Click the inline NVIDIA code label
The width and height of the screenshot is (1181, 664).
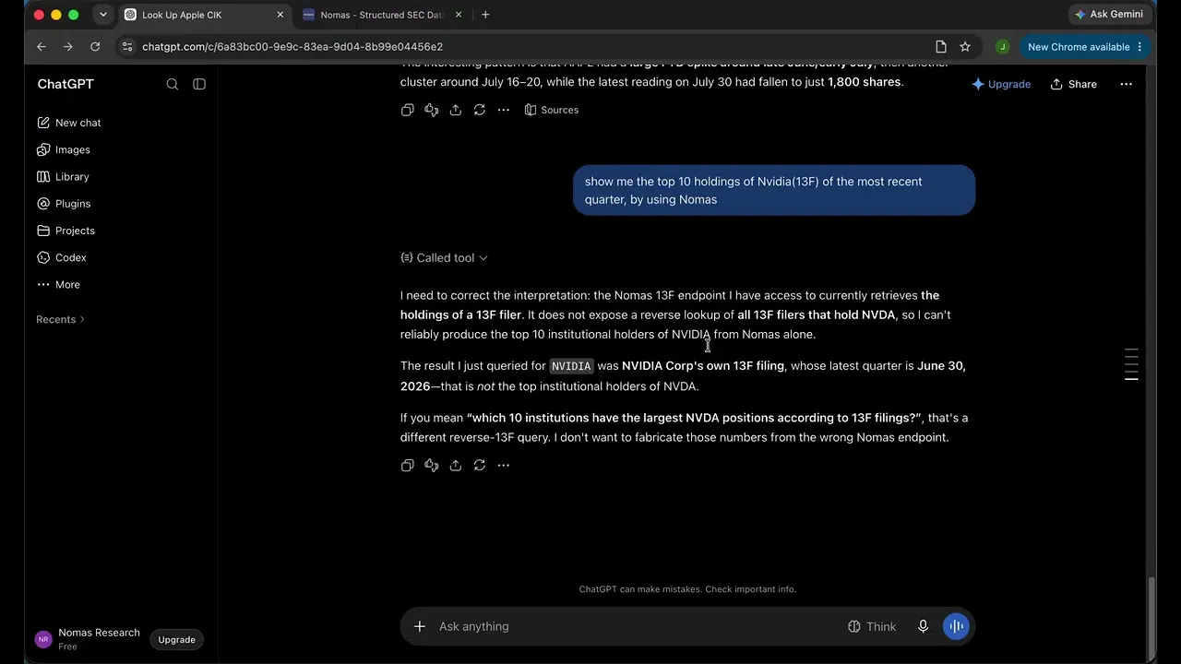pyautogui.click(x=571, y=366)
